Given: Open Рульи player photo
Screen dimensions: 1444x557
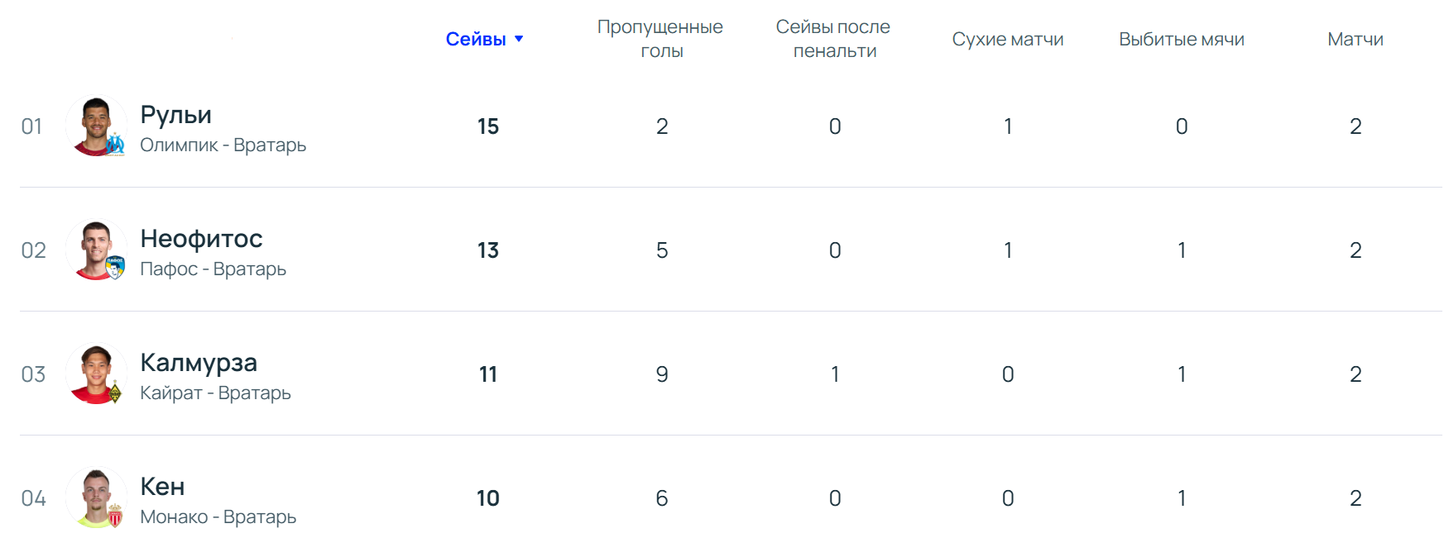Looking at the screenshot, I should click(94, 124).
